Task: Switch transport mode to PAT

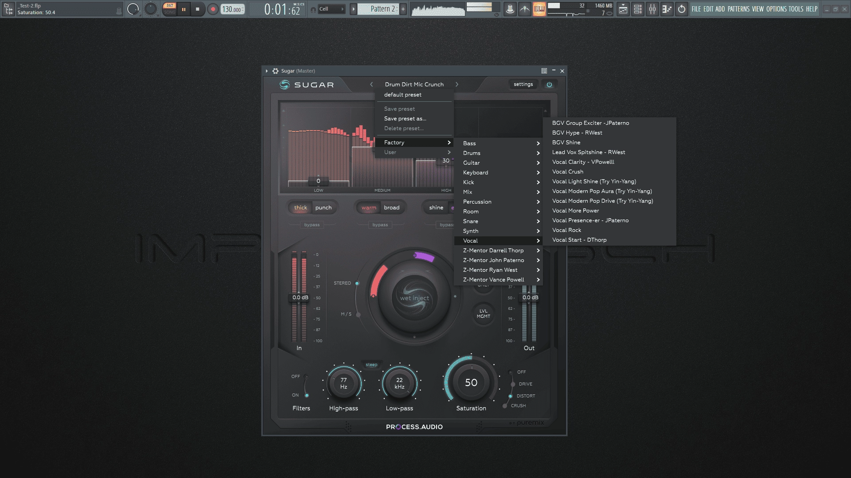Action: click(x=170, y=6)
